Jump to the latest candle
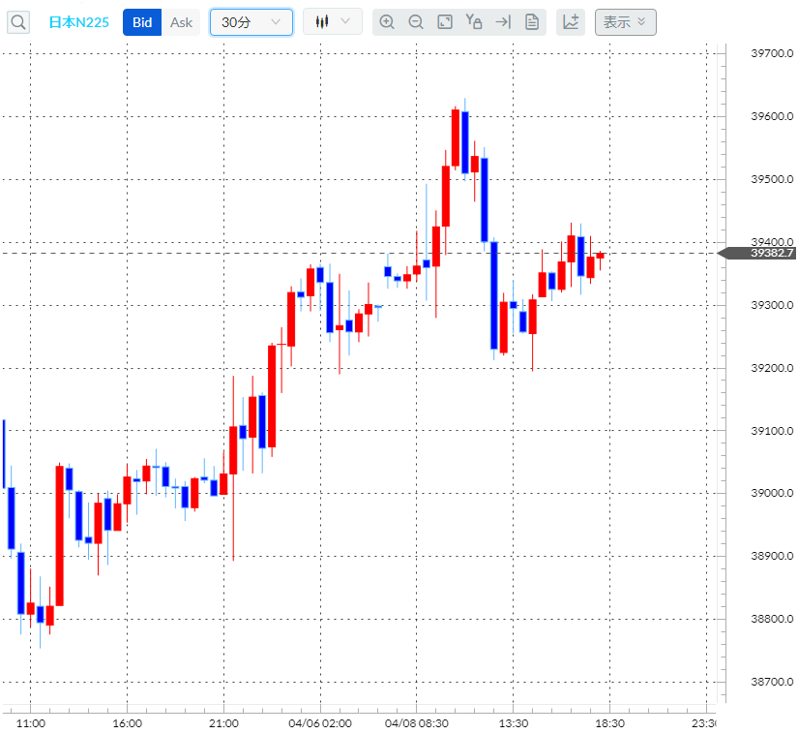Screen dimensions: 798x734 click(x=502, y=21)
